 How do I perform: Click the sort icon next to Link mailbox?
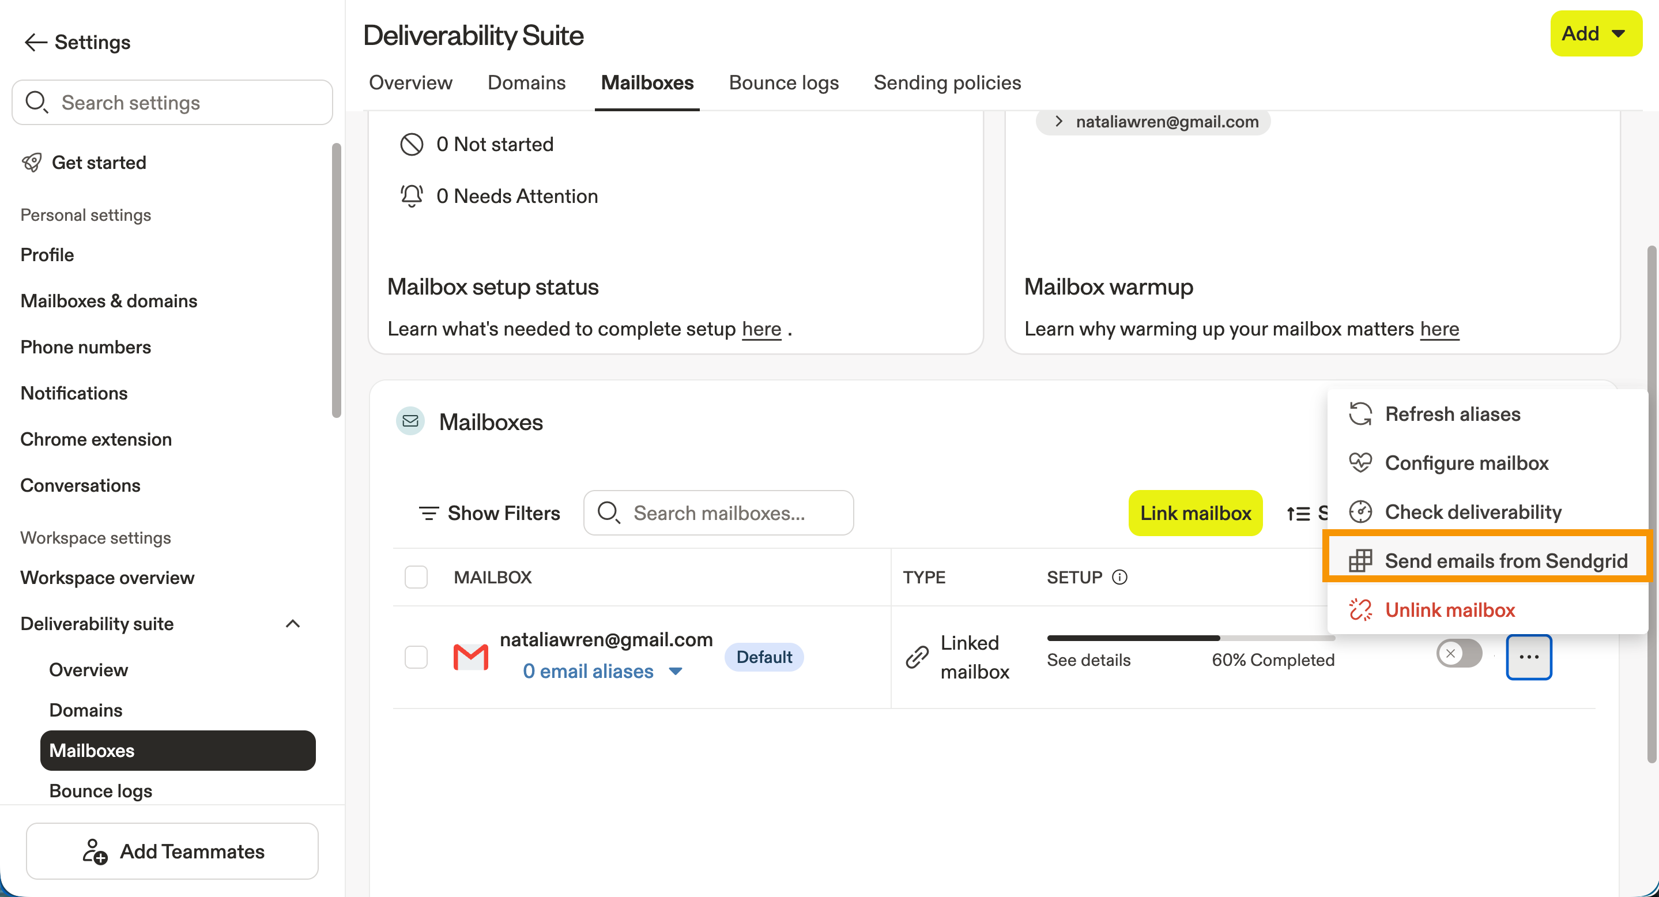click(x=1298, y=513)
